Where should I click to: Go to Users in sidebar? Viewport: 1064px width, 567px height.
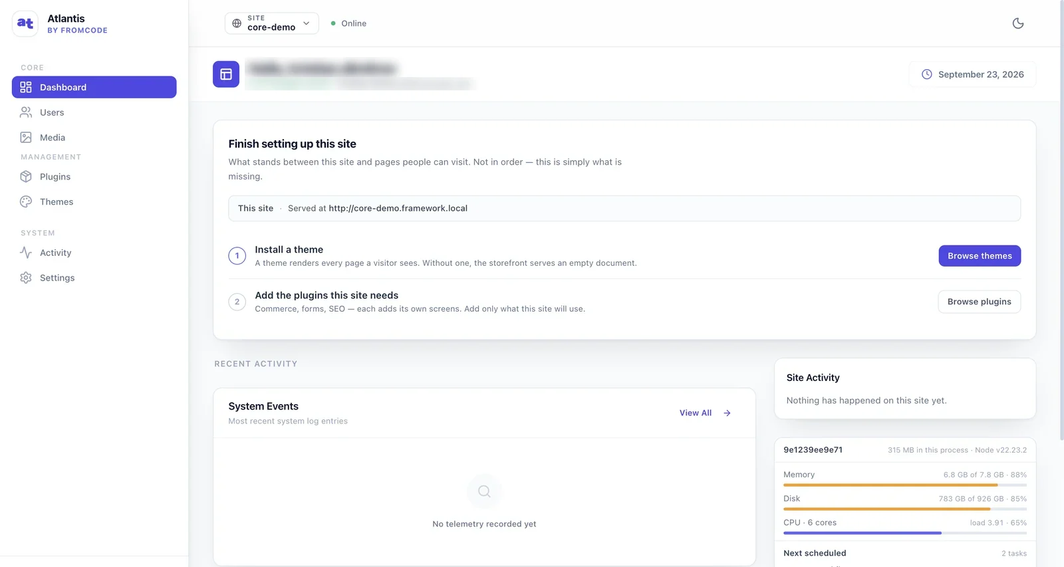point(94,112)
